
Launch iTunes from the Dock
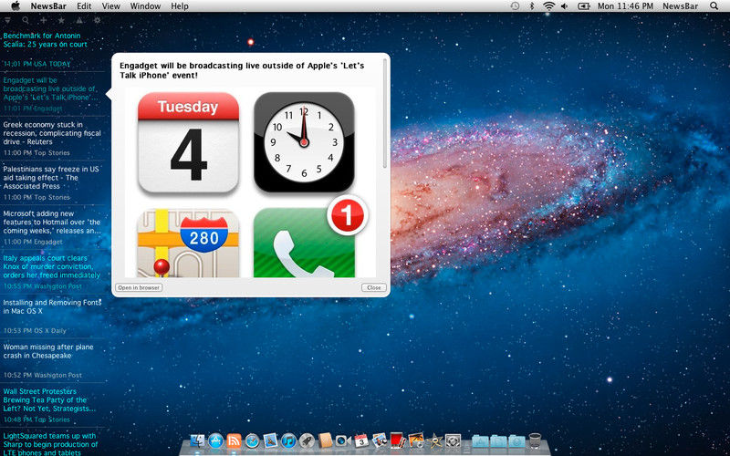click(x=288, y=440)
